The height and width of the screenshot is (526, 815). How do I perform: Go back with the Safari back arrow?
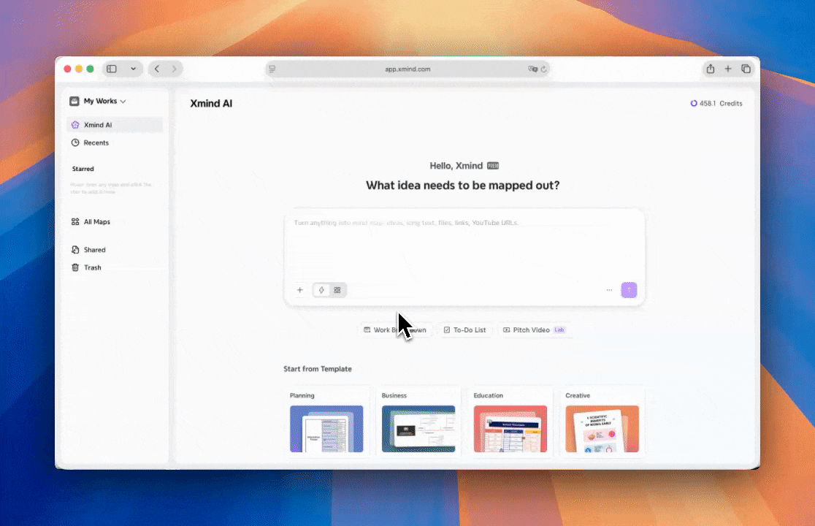(156, 69)
